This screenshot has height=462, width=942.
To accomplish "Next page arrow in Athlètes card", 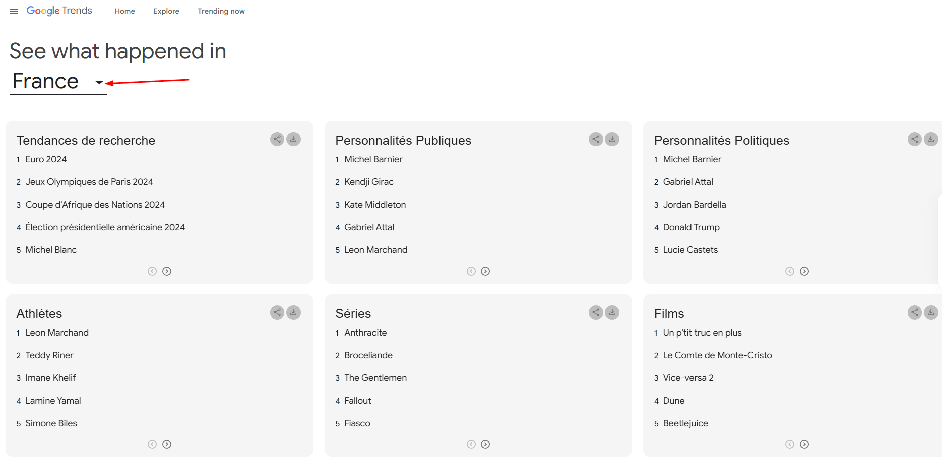I will tap(167, 444).
